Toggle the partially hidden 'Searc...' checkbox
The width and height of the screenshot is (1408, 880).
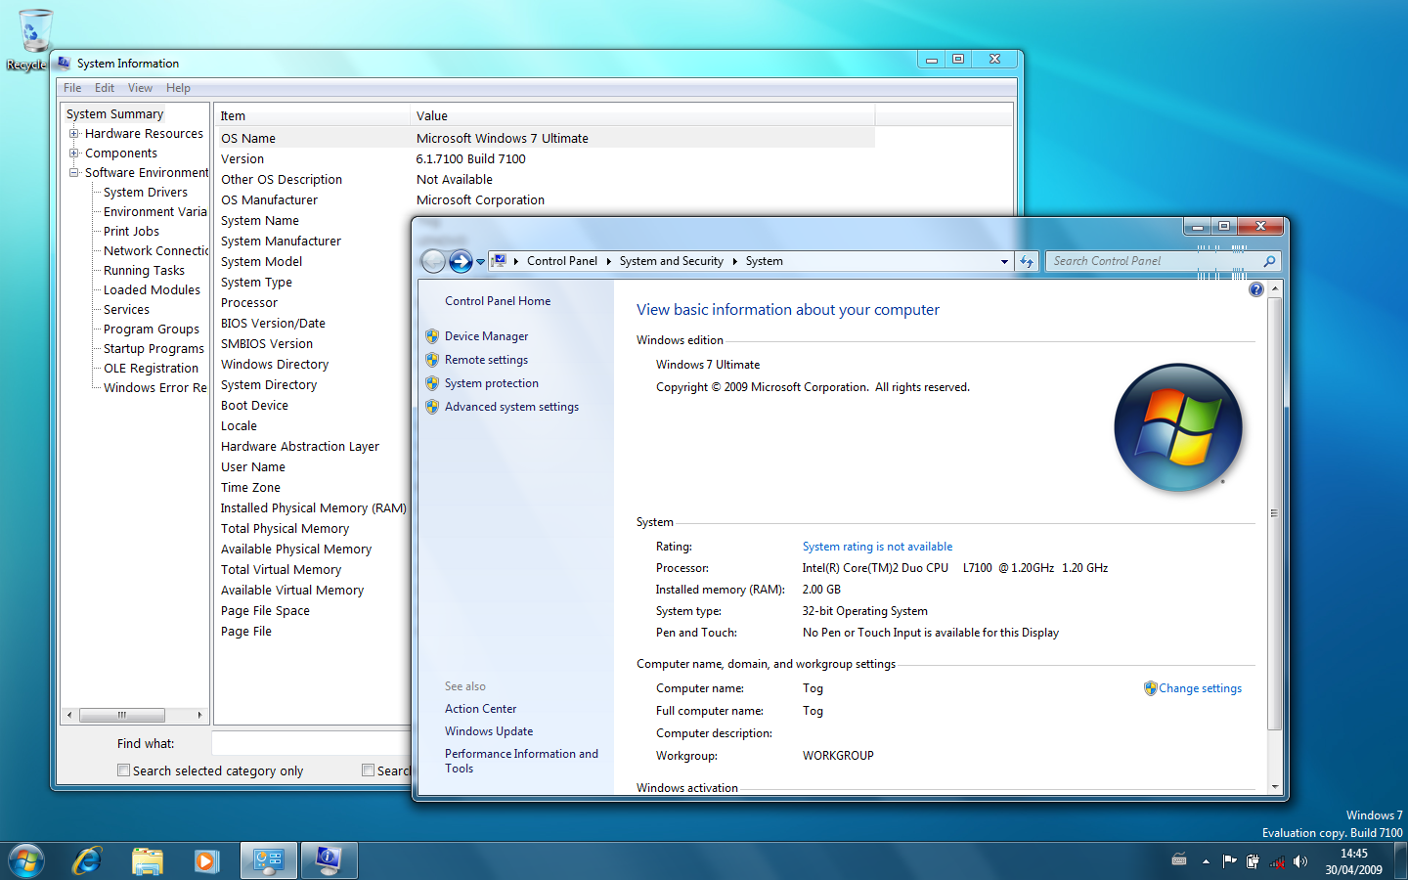point(368,770)
